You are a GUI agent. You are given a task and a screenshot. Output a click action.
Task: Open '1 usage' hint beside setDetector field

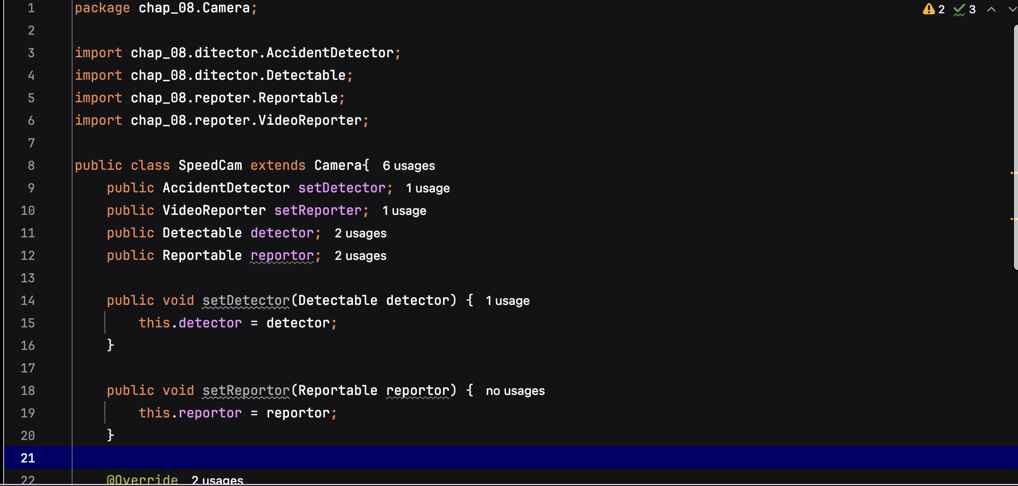coord(428,188)
